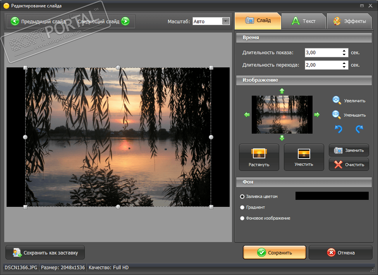Go to previous slide (Предыдущий слайд)
378x275 pixels.
tap(38, 21)
